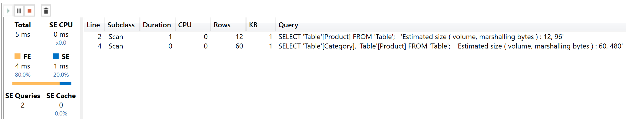
Task: Sort by the Line column header
Action: tap(93, 25)
